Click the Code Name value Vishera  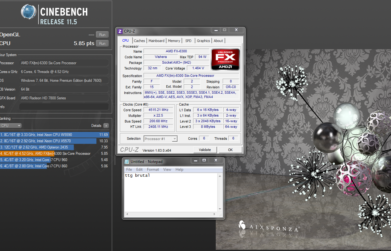click(x=161, y=57)
